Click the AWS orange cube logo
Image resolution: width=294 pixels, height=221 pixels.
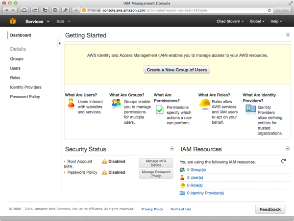click(x=13, y=21)
